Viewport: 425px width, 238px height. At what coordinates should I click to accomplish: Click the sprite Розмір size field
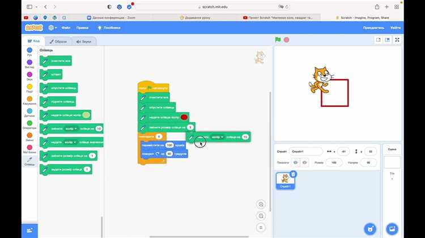tap(334, 163)
